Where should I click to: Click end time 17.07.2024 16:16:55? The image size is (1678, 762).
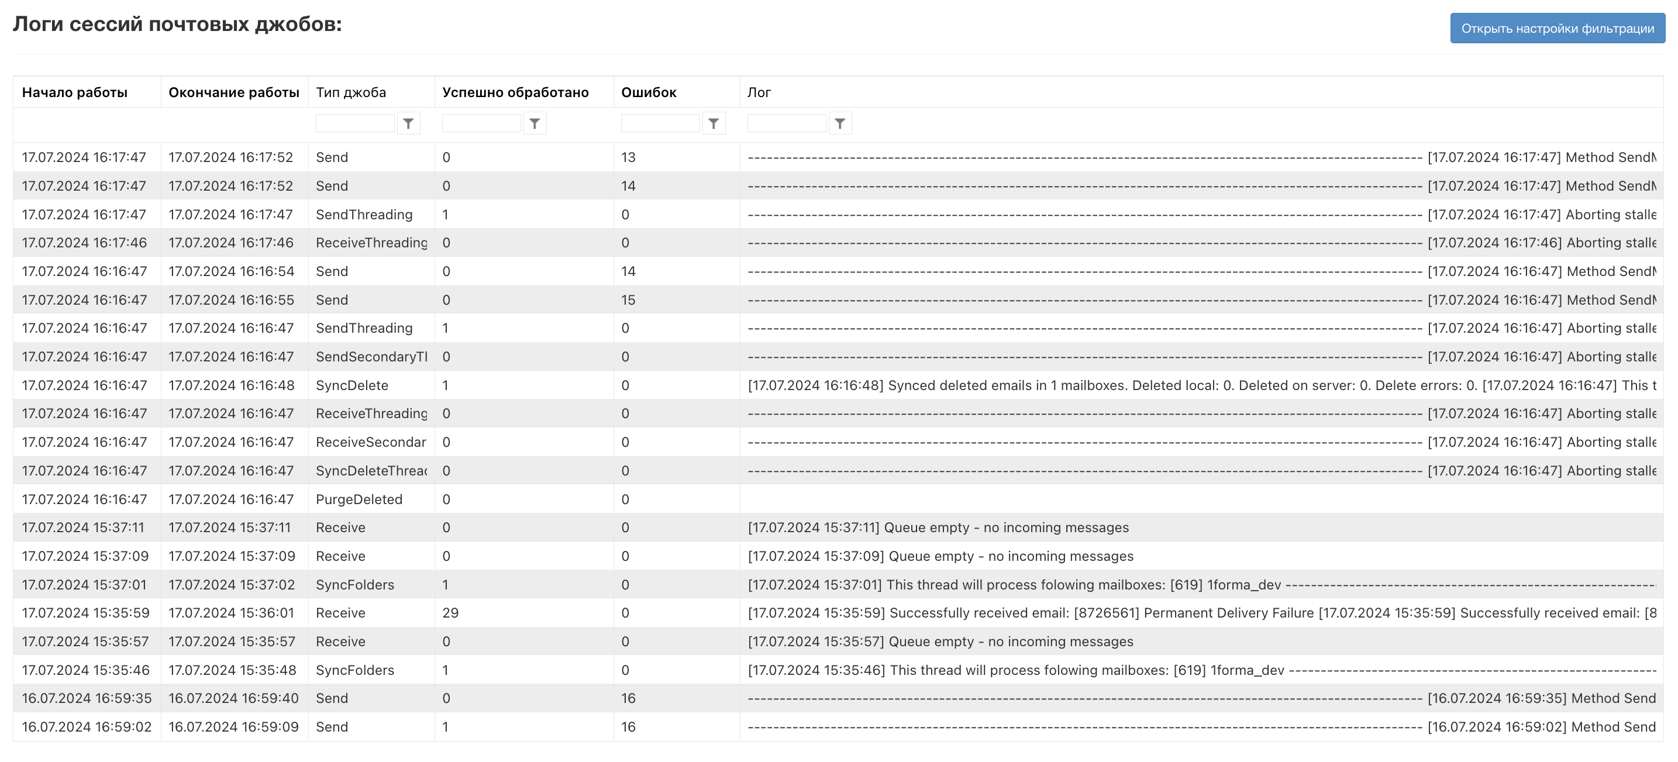pos(232,300)
